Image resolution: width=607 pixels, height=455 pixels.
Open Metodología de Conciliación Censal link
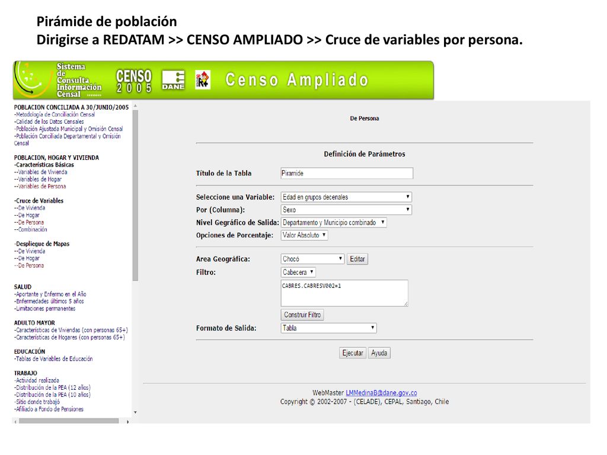tap(55, 114)
